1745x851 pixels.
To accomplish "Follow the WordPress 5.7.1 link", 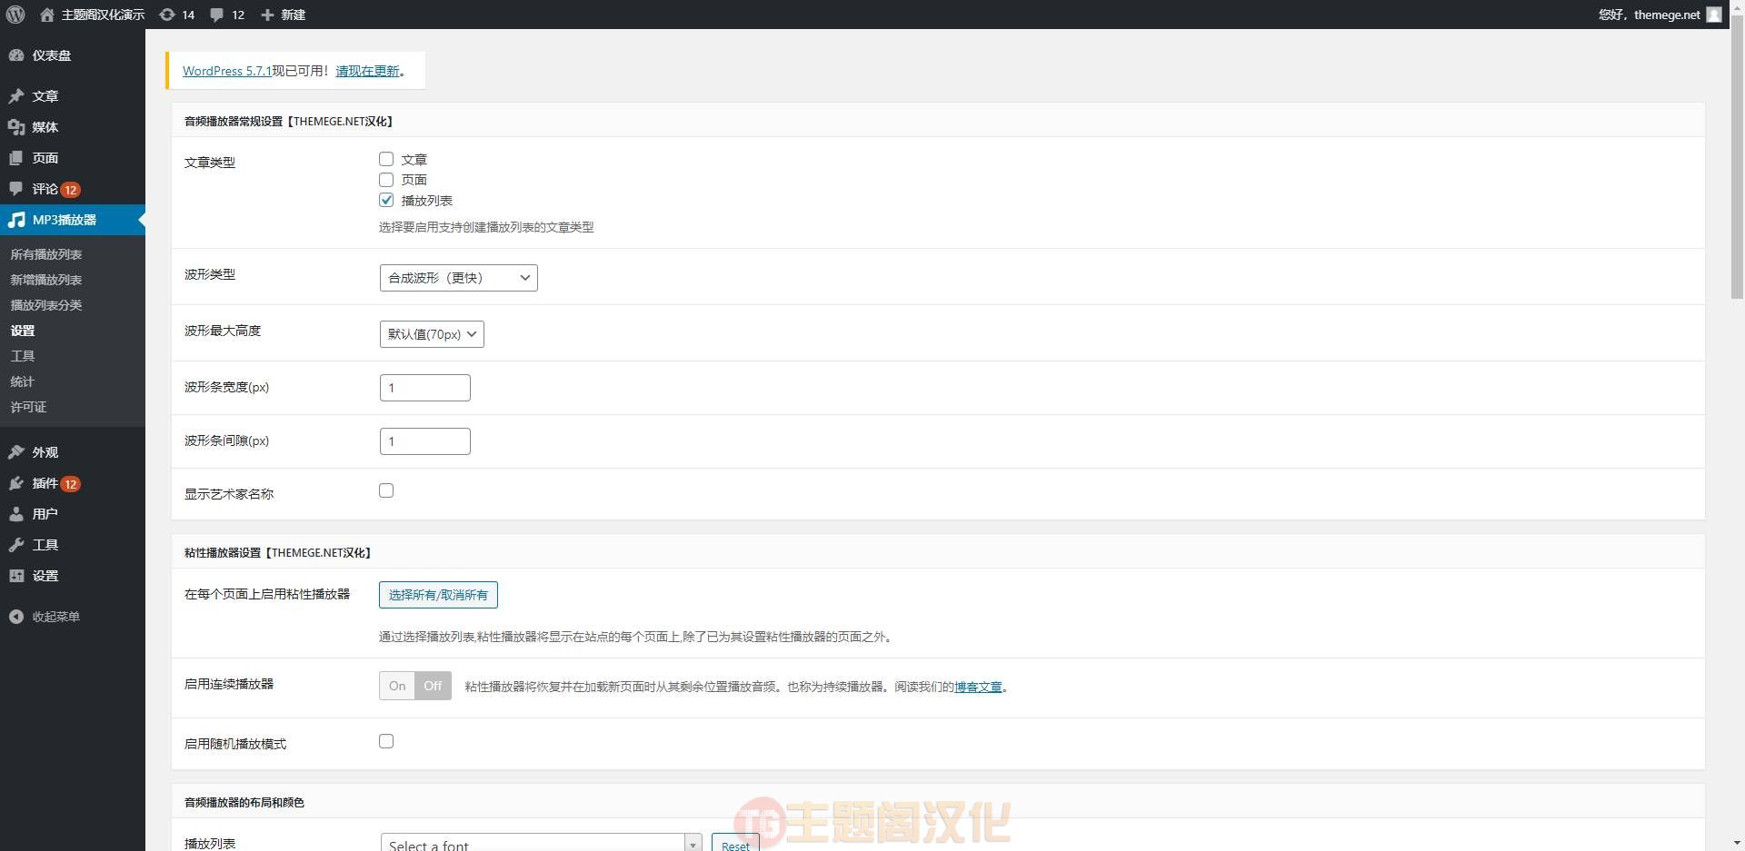I will (227, 71).
